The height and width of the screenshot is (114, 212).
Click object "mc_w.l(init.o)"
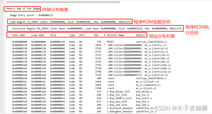pyautogui.click(x=146, y=88)
